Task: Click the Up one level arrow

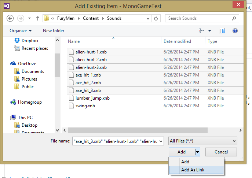Action: pyautogui.click(x=38, y=18)
